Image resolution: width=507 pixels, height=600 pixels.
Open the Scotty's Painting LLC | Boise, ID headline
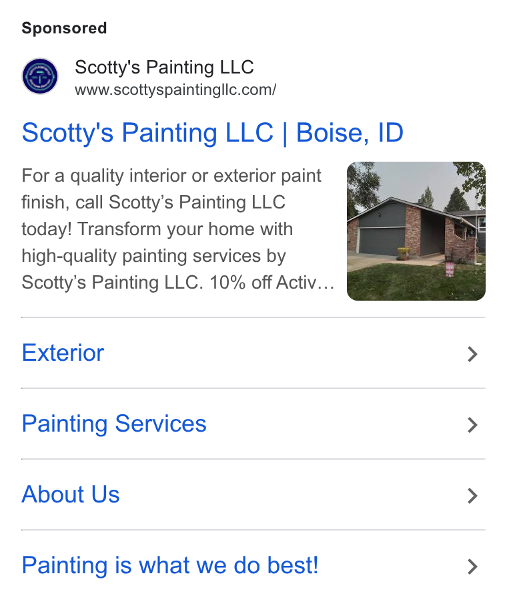tap(212, 133)
